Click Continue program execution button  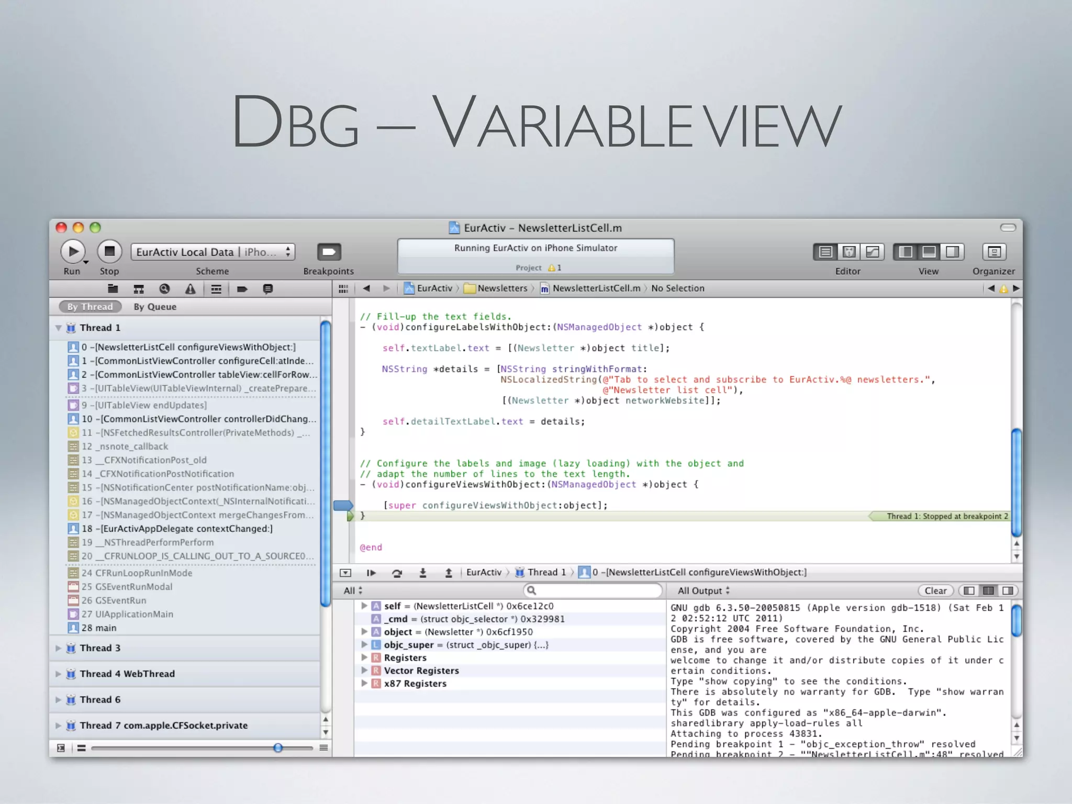tap(371, 573)
